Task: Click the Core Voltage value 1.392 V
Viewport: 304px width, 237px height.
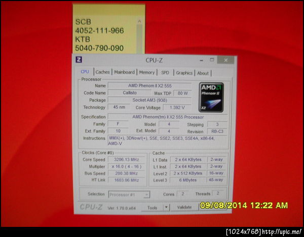Action: click(x=177, y=108)
